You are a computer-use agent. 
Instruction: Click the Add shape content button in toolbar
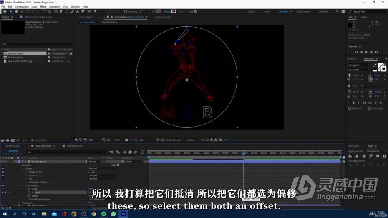[x=195, y=11]
